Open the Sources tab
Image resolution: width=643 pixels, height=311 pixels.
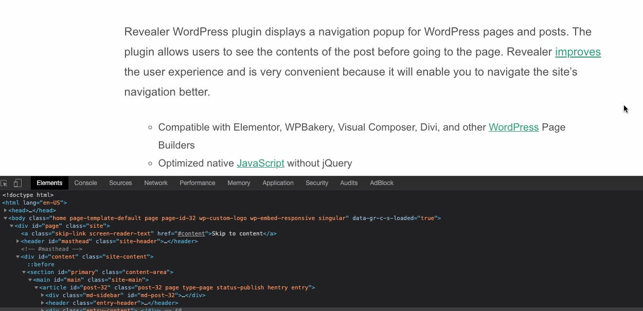point(120,183)
